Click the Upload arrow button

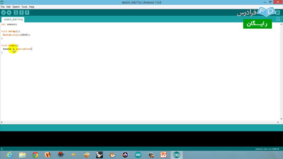(9, 13)
